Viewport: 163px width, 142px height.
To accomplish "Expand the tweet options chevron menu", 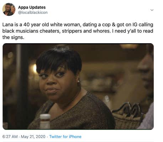I will coord(152,10).
